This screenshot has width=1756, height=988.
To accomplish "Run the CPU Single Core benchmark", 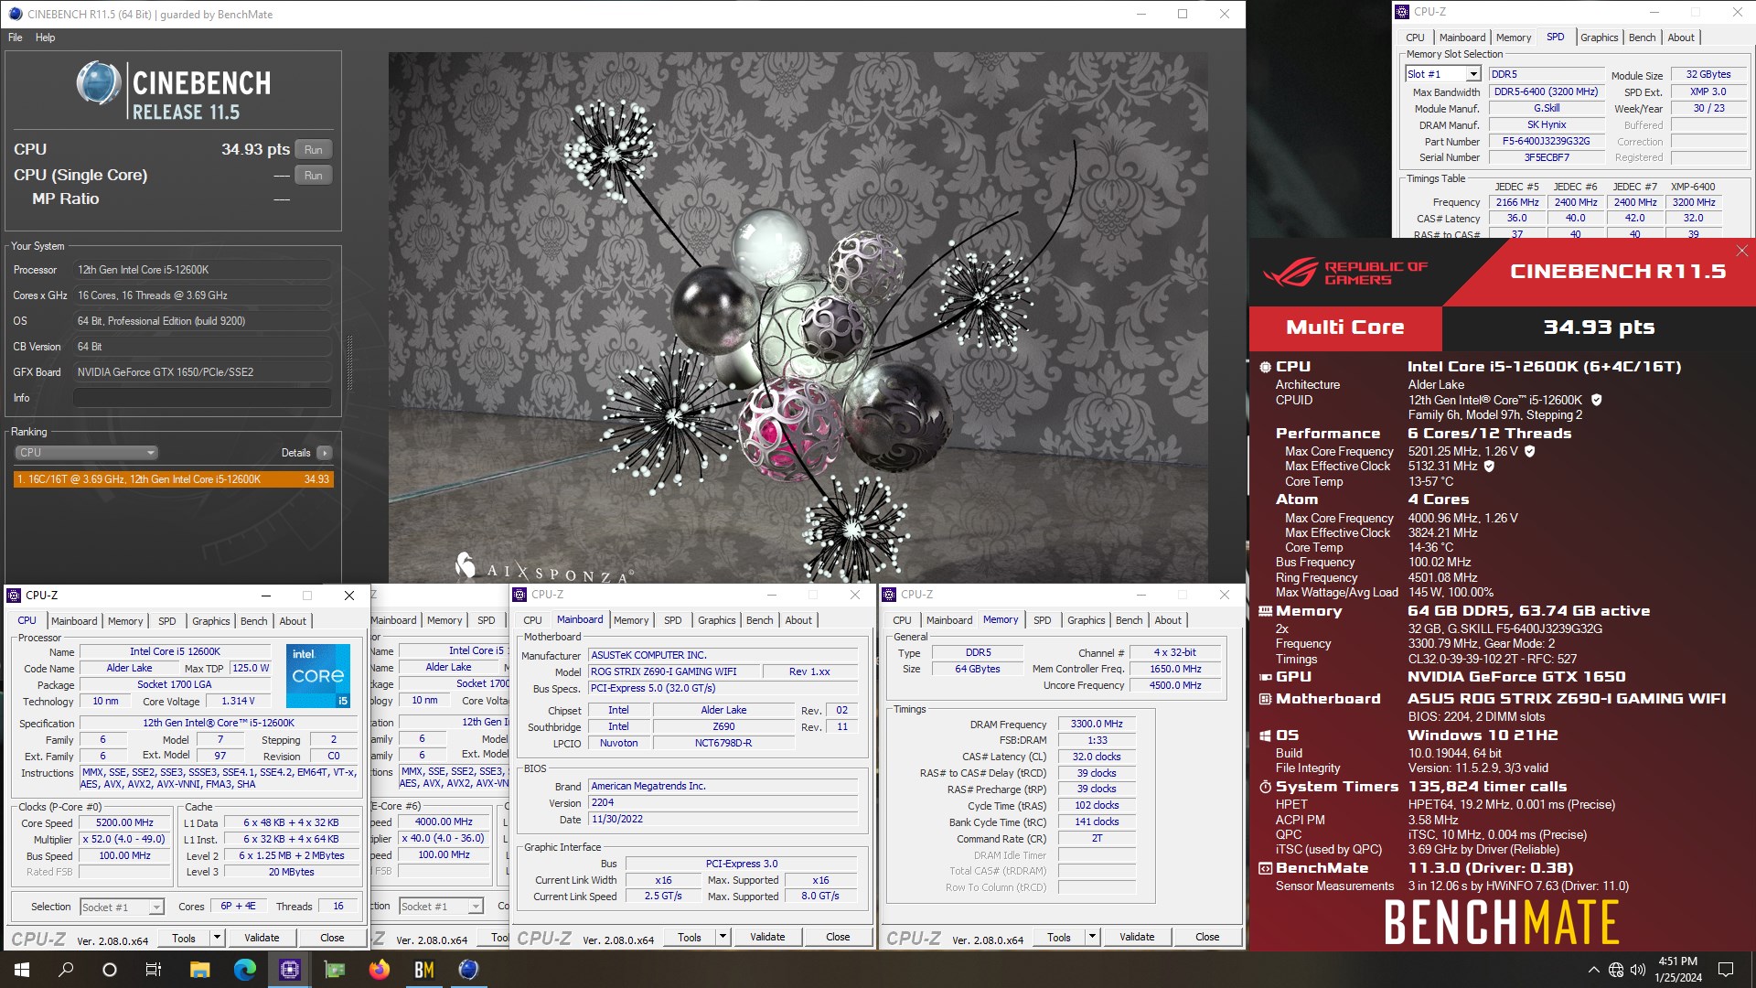I will 314,176.
